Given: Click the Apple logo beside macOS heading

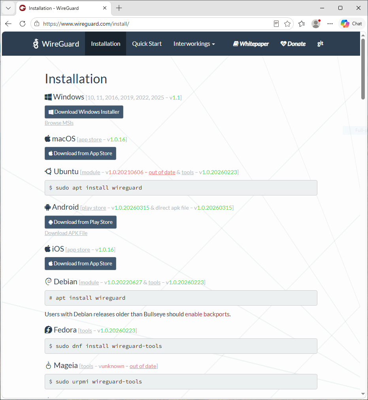Looking at the screenshot, I should (47, 139).
